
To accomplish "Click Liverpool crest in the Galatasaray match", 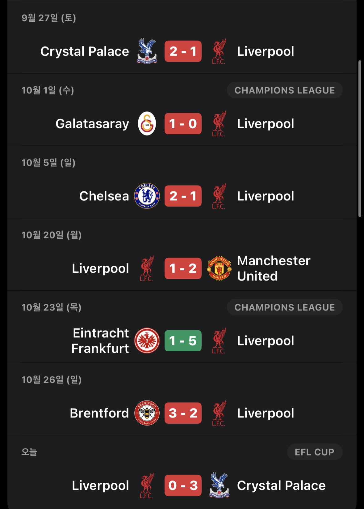I will tap(219, 124).
